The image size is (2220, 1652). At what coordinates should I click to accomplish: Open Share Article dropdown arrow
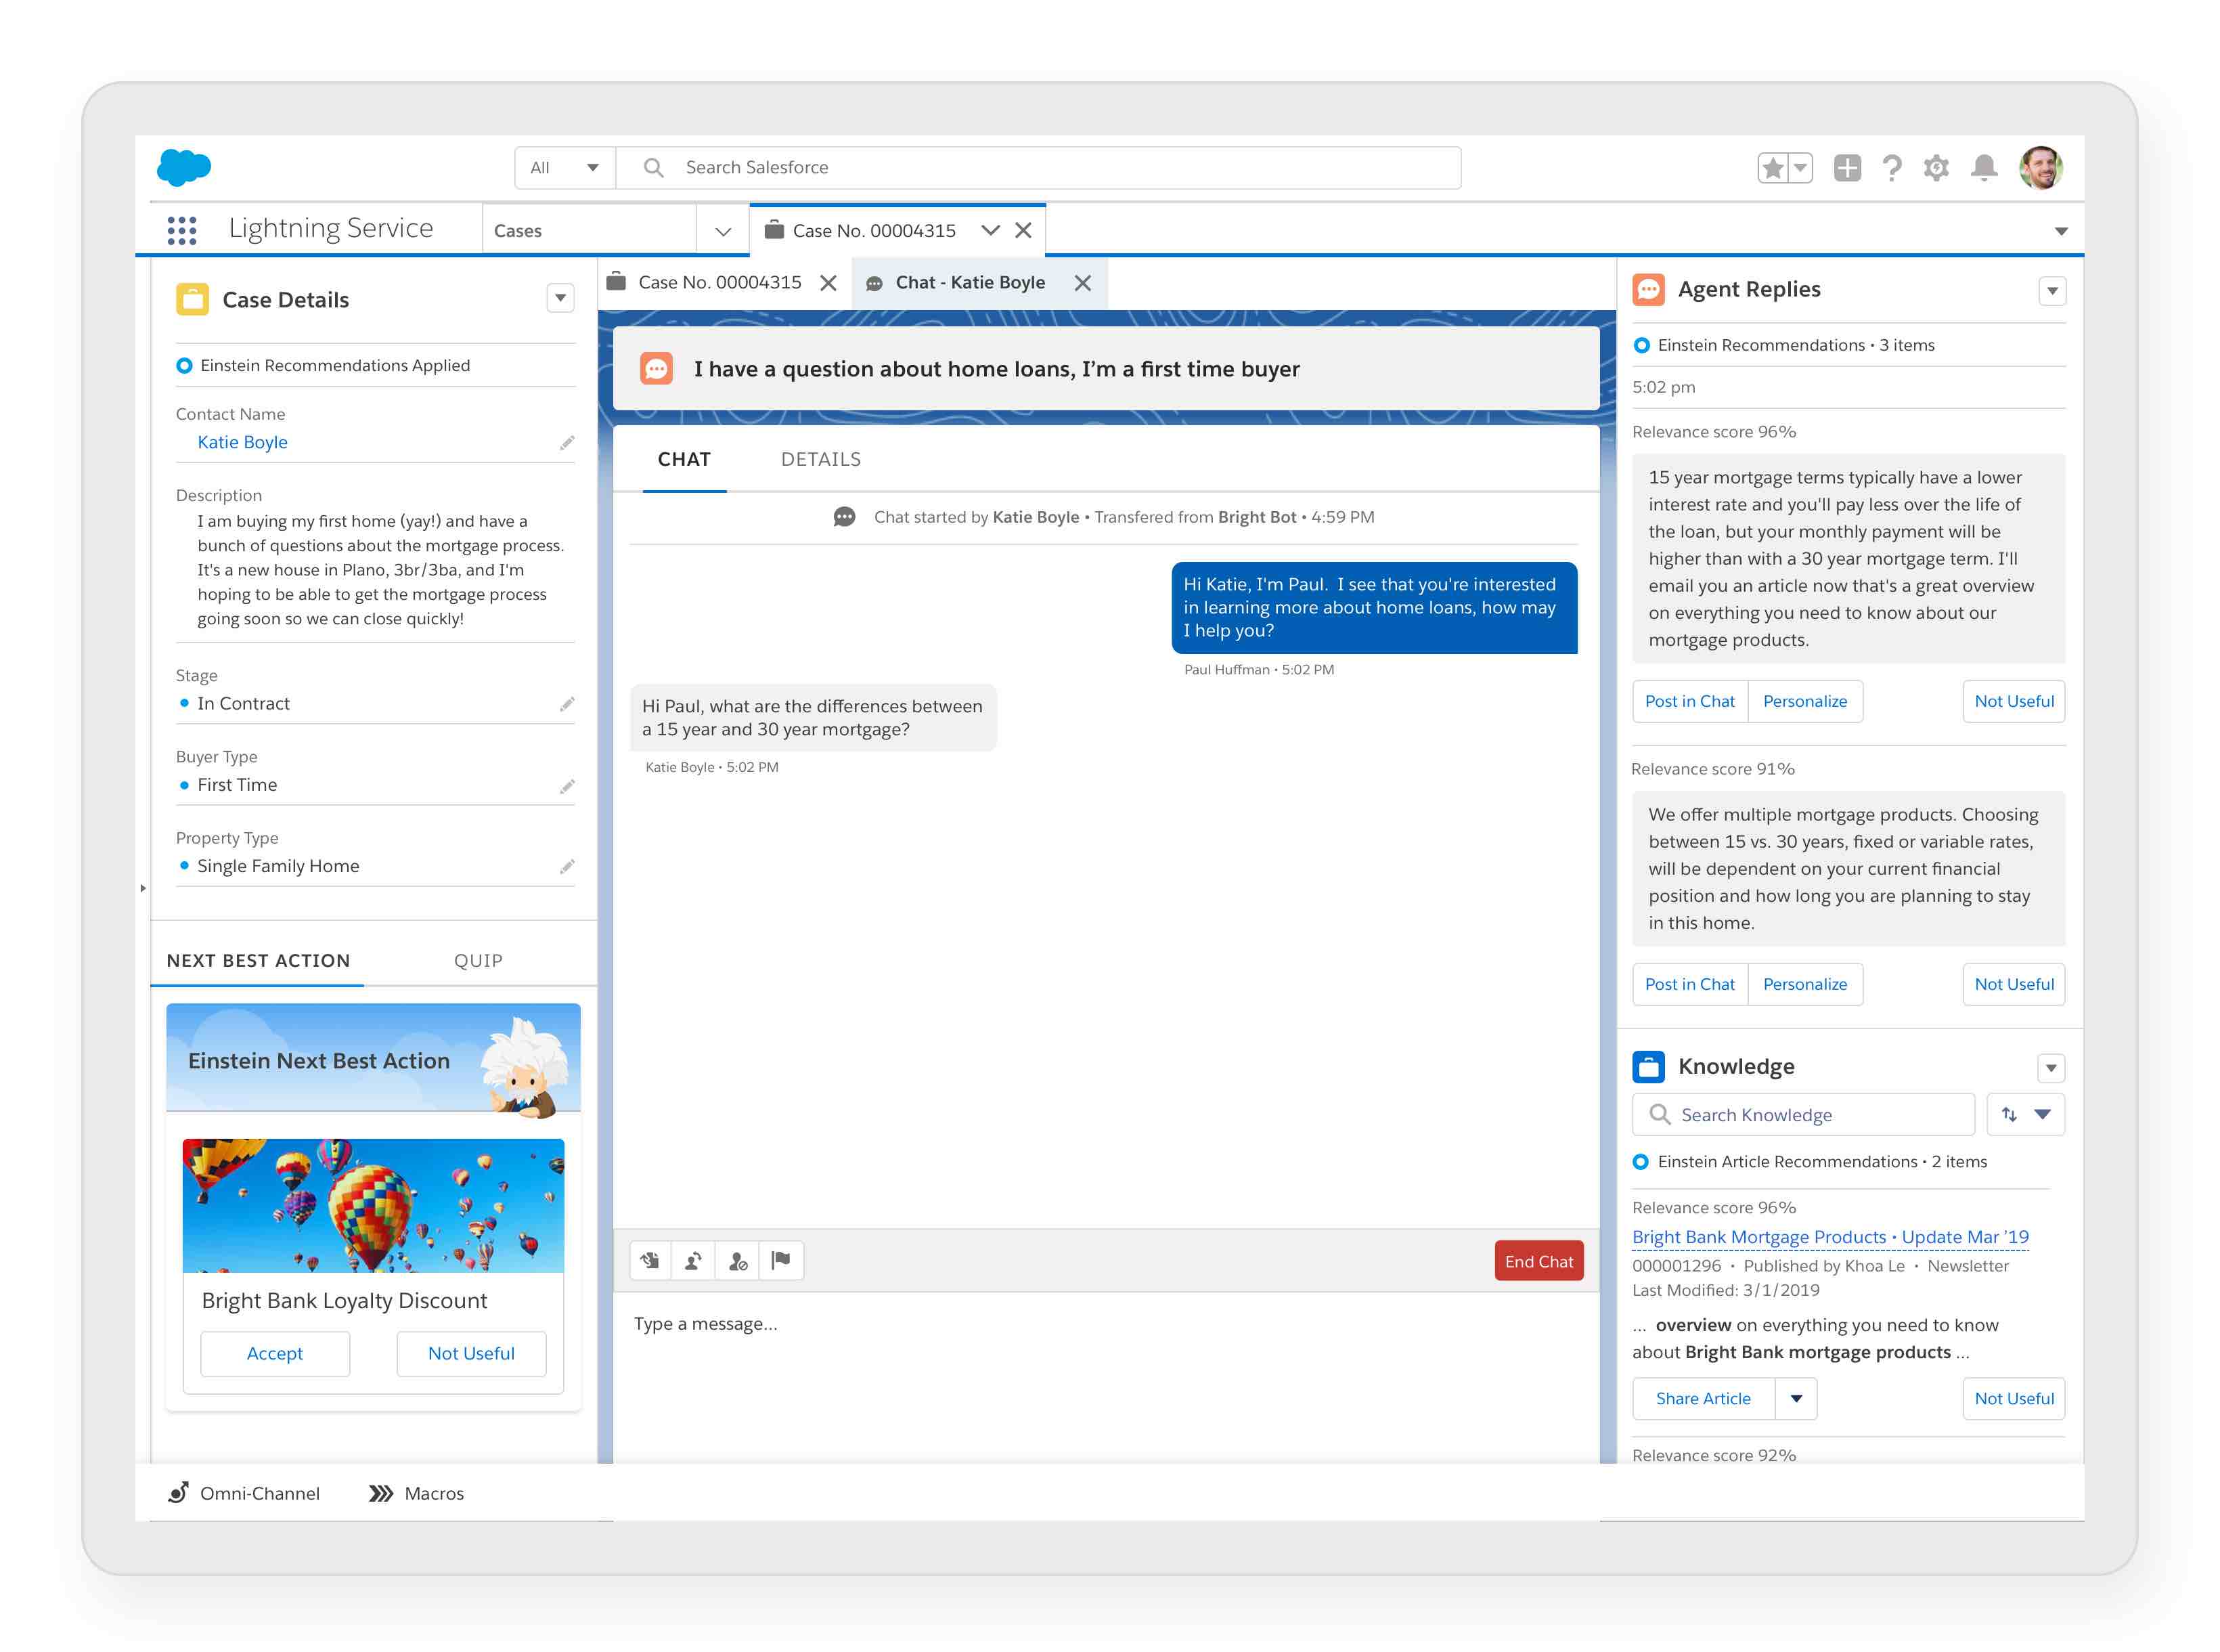pos(1795,1398)
